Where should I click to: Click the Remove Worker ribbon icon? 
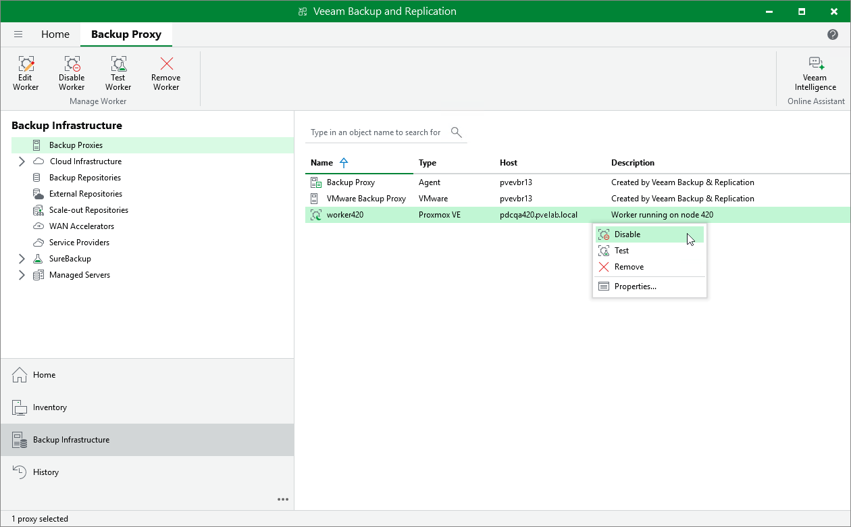click(x=166, y=64)
